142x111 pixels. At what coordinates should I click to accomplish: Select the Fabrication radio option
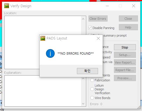coord(92,80)
